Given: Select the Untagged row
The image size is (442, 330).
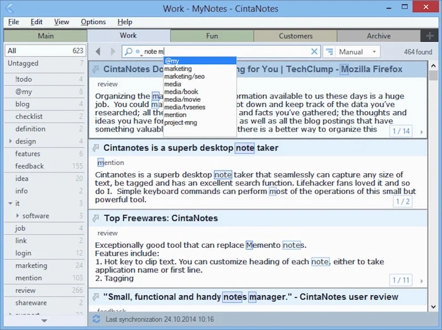Looking at the screenshot, I should tap(45, 63).
